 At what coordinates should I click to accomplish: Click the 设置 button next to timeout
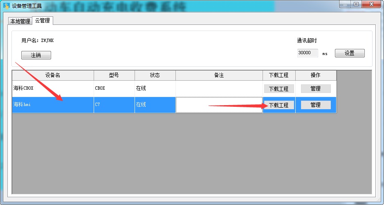coord(349,53)
